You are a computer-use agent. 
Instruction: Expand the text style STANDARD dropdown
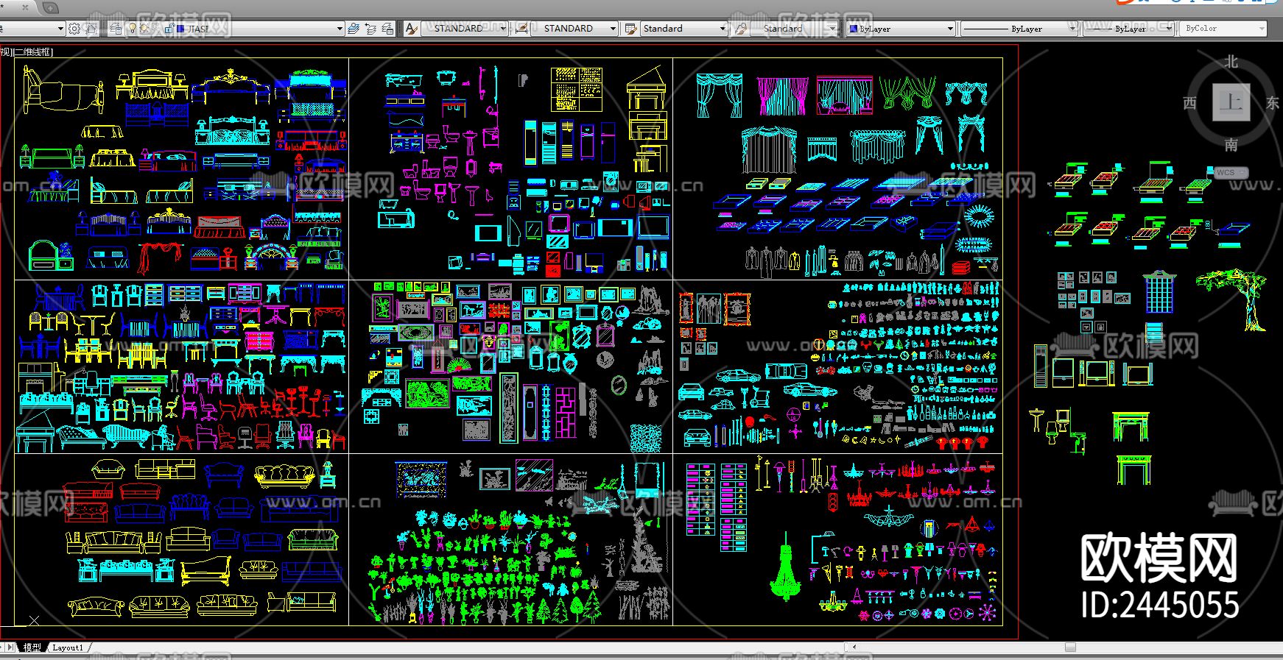(x=503, y=29)
